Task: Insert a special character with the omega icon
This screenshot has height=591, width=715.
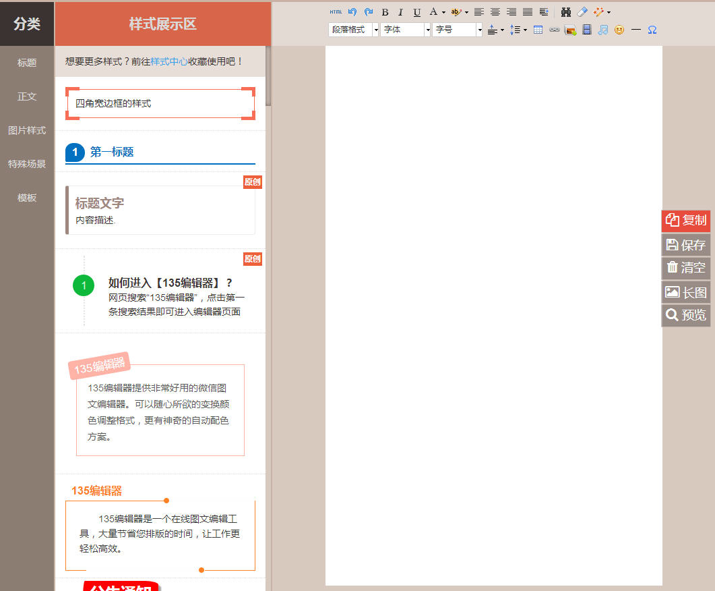Action: [651, 29]
